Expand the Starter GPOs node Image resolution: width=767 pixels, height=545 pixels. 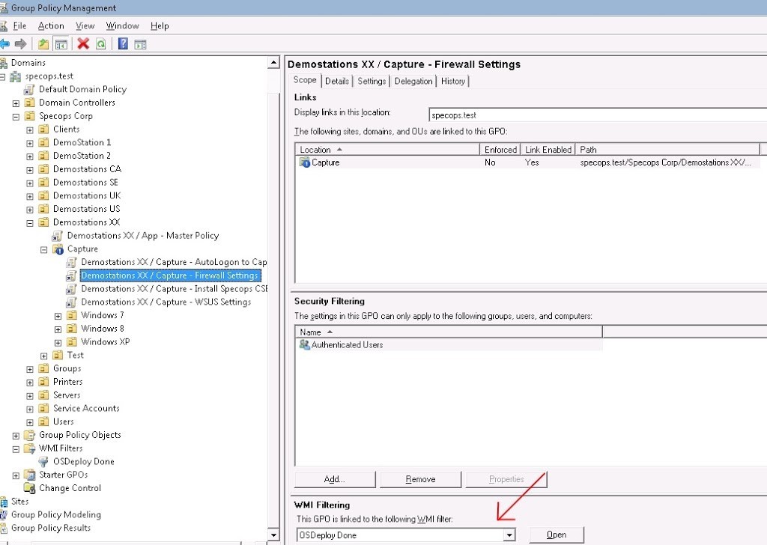pyautogui.click(x=16, y=475)
